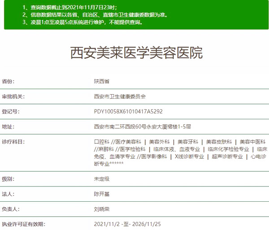Click the 执业许可证有效期 field label
Viewport: 269px width, 230px height.
[24, 224]
